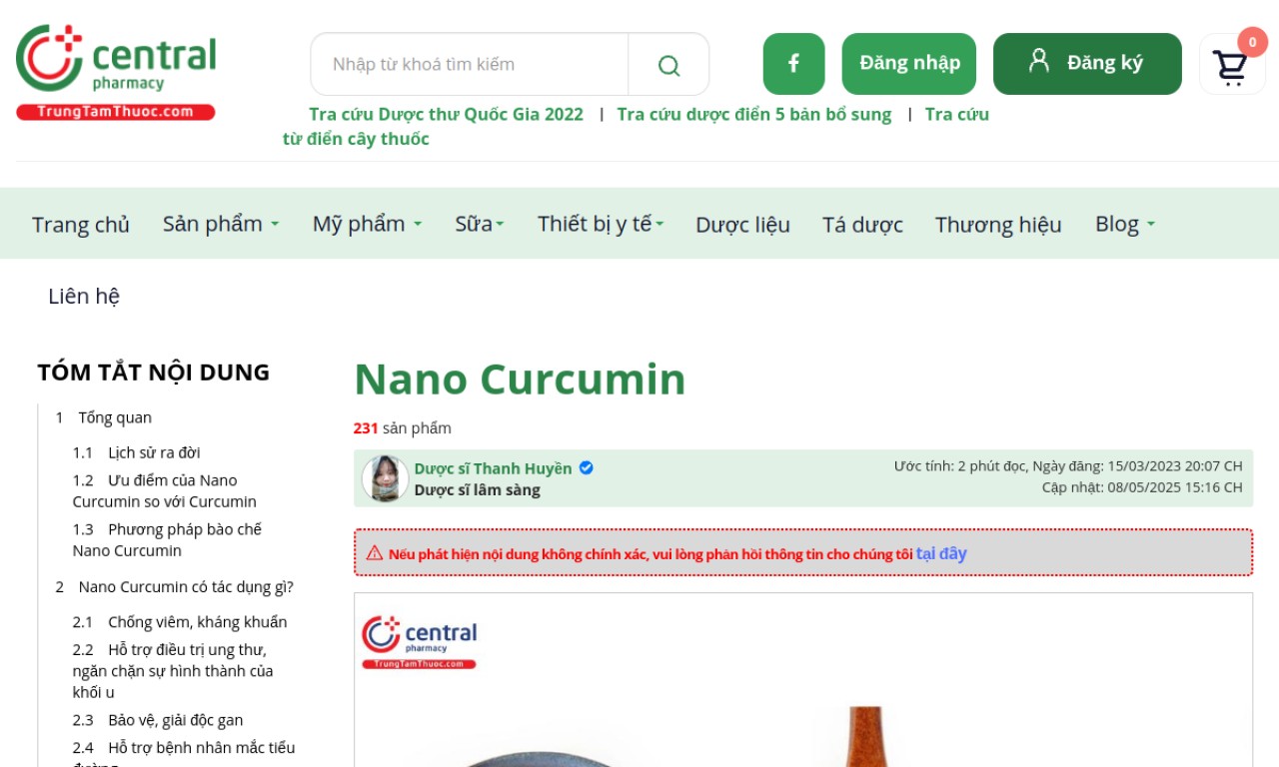Screen dimensions: 1279x767
Task: Click the '231 sản phẩm' count text
Action: pos(403,428)
